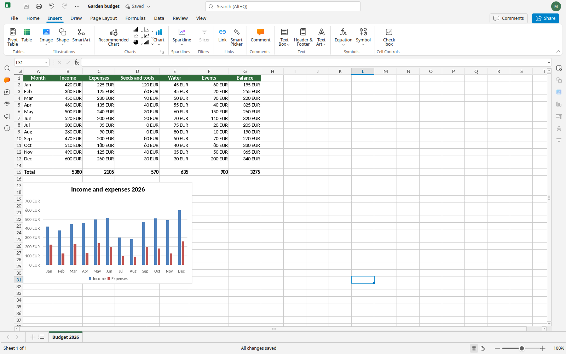The height and width of the screenshot is (354, 566).
Task: Select the Budget 2026 sheet tab
Action: [x=65, y=337]
